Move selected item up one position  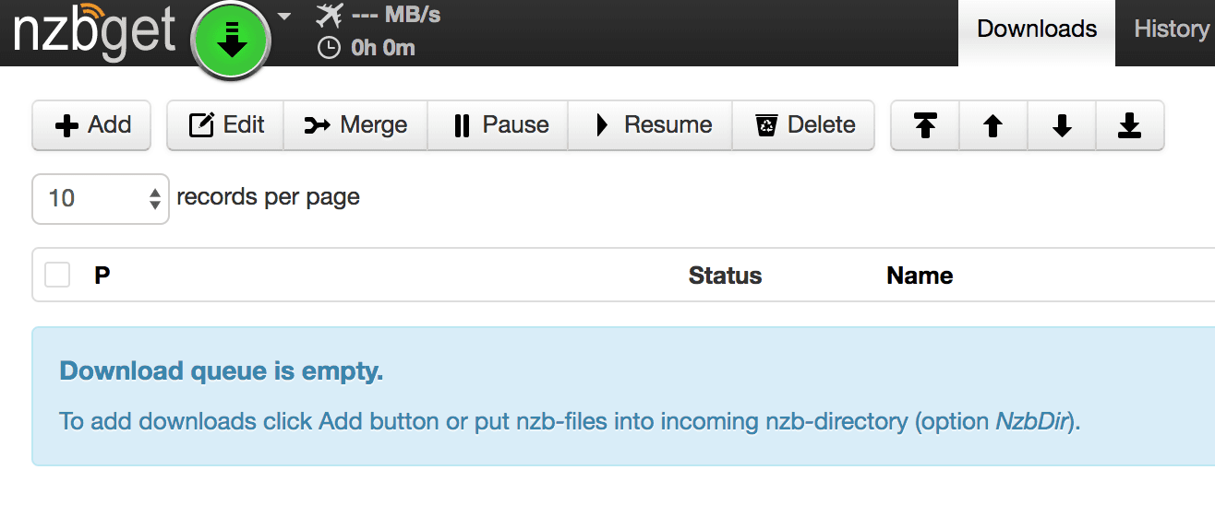pyautogui.click(x=993, y=125)
